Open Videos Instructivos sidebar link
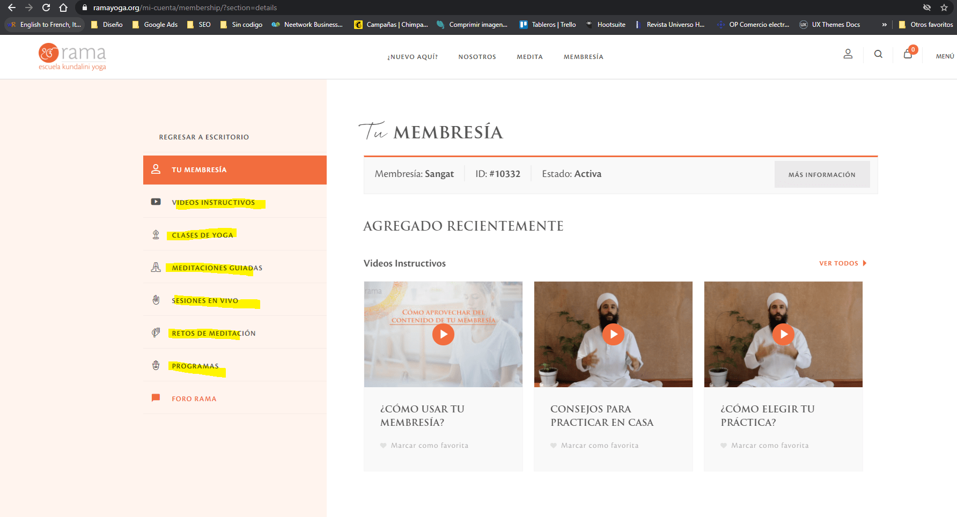 point(214,203)
